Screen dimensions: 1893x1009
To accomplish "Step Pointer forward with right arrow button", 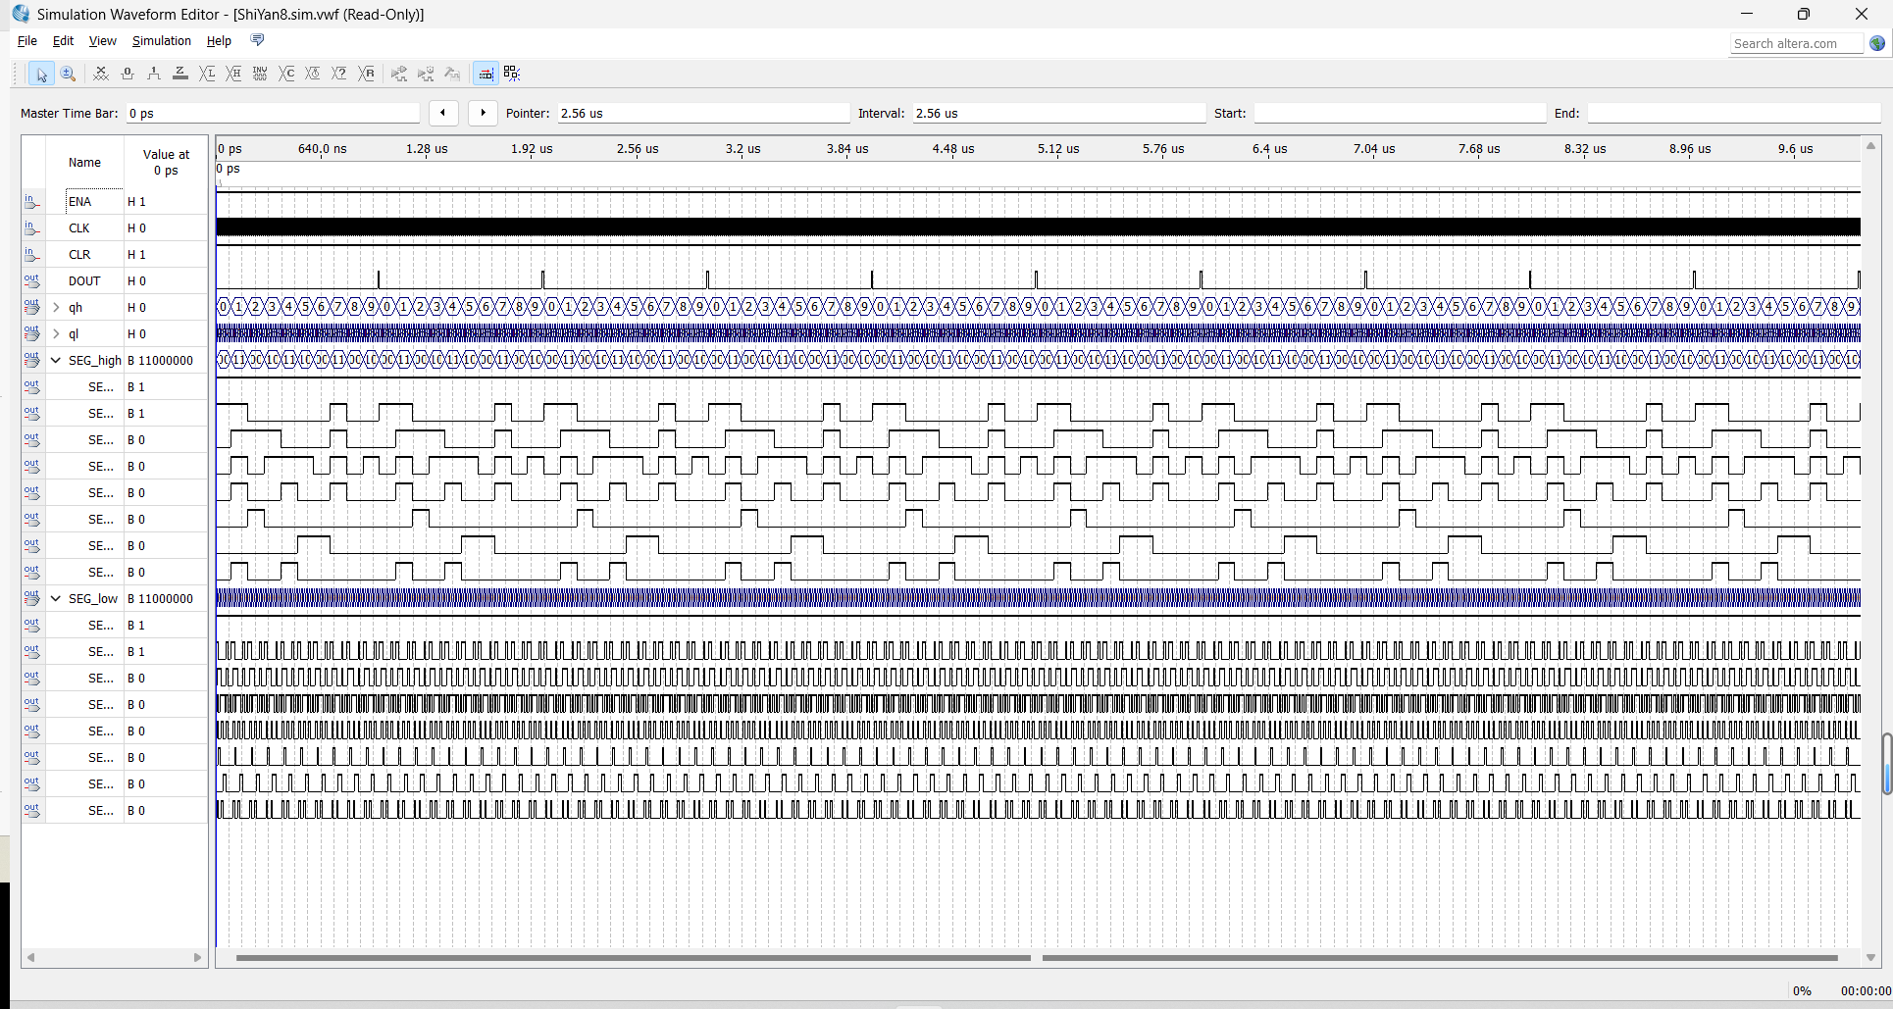I will tap(483, 113).
